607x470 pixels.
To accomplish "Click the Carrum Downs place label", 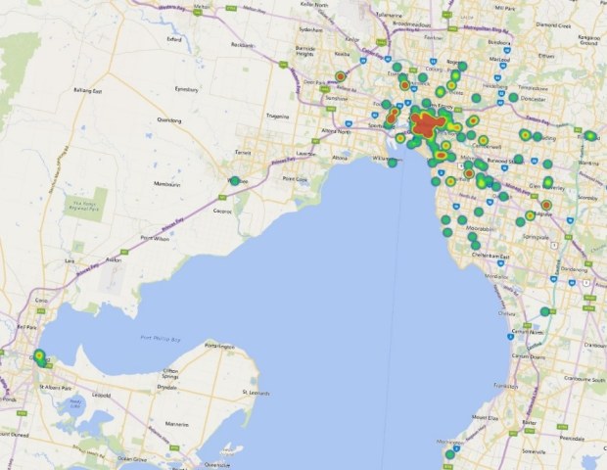I will click(x=528, y=355).
